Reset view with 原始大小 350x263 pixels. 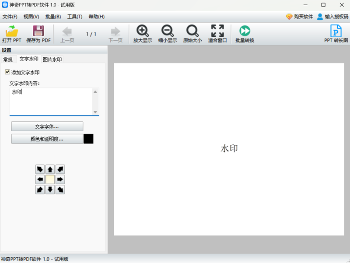(192, 34)
